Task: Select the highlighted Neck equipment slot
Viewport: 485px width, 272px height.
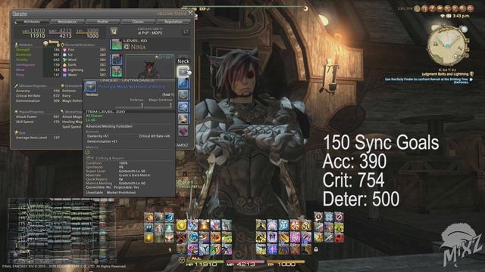Action: coord(183,72)
